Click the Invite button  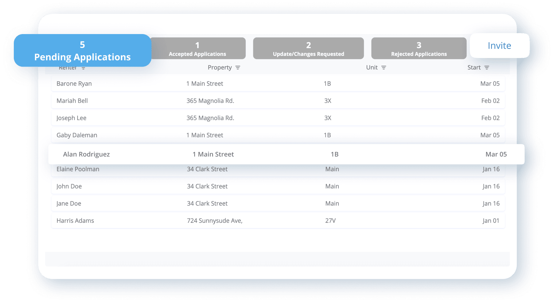(x=500, y=46)
